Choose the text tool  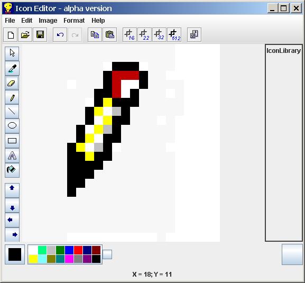(x=12, y=156)
